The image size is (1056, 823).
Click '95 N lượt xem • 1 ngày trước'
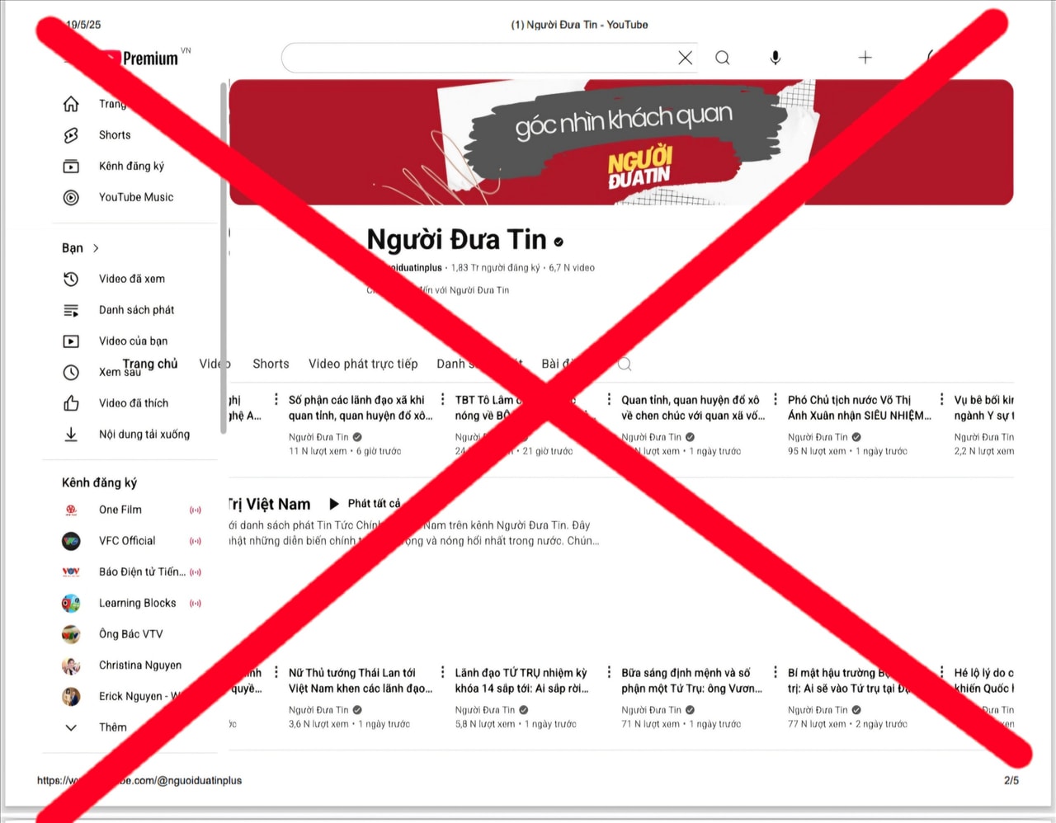click(847, 452)
